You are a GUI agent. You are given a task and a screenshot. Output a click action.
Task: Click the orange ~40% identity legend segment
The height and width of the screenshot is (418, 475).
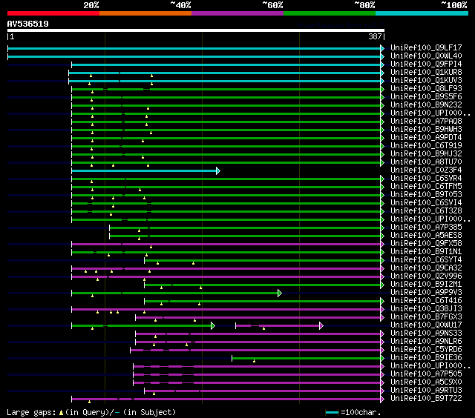[x=145, y=13]
